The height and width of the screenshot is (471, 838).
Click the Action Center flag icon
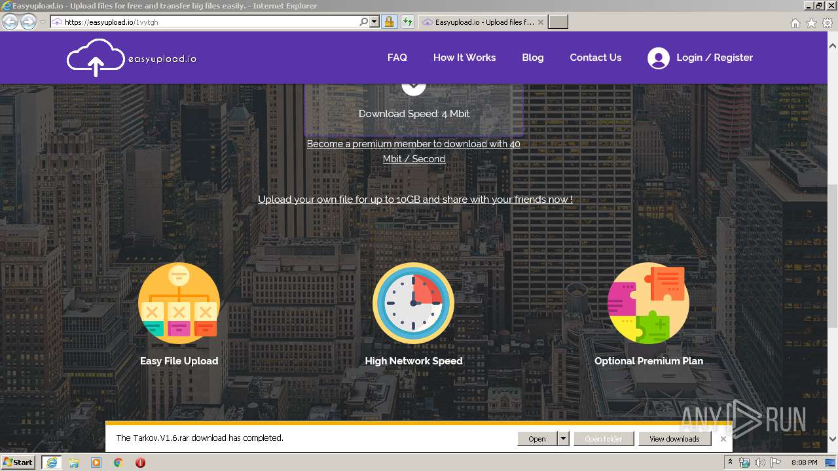(776, 462)
